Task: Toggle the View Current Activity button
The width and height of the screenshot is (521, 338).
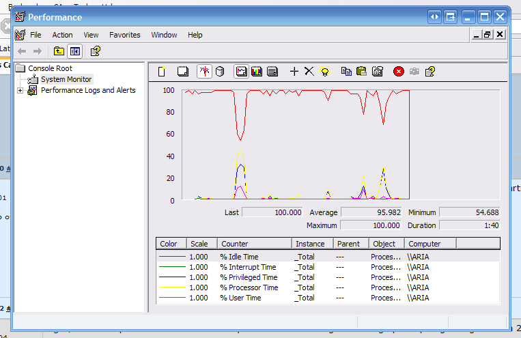Action: click(x=204, y=71)
